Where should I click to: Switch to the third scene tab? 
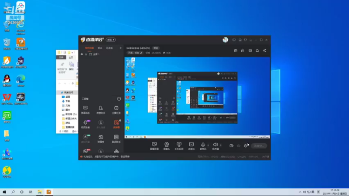pyautogui.click(x=109, y=48)
